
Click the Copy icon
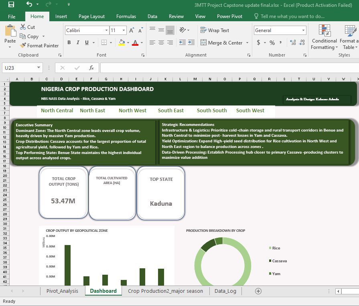22,36
